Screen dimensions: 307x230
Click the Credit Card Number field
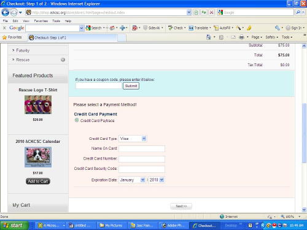(x=142, y=159)
